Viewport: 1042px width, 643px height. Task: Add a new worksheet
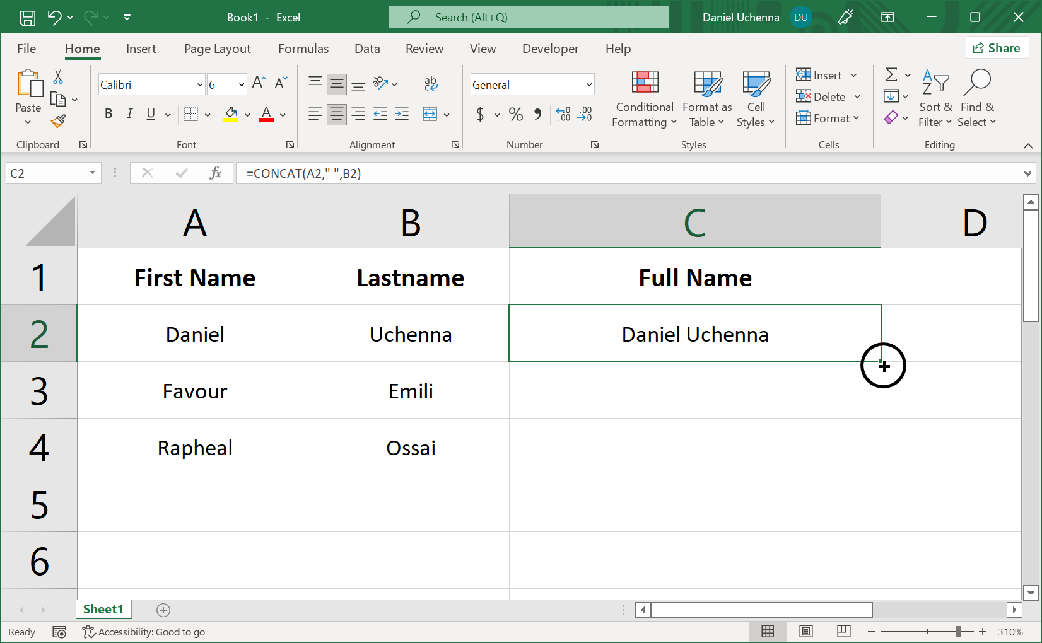pyautogui.click(x=163, y=610)
